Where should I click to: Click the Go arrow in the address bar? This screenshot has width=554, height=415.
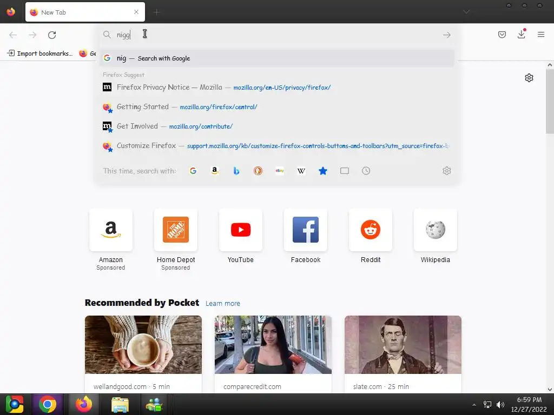pyautogui.click(x=446, y=35)
